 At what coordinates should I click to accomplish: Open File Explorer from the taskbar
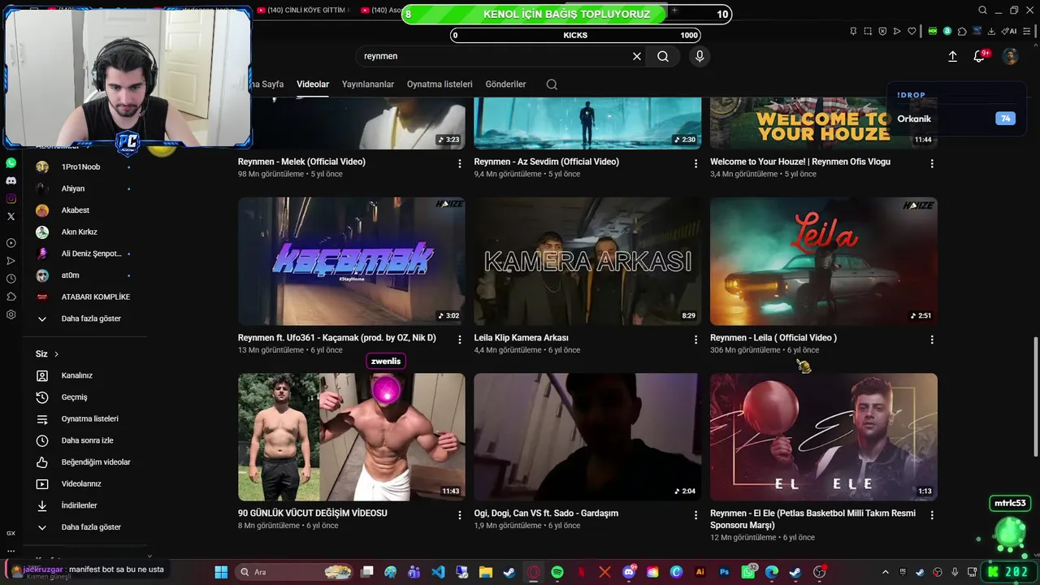pos(486,572)
